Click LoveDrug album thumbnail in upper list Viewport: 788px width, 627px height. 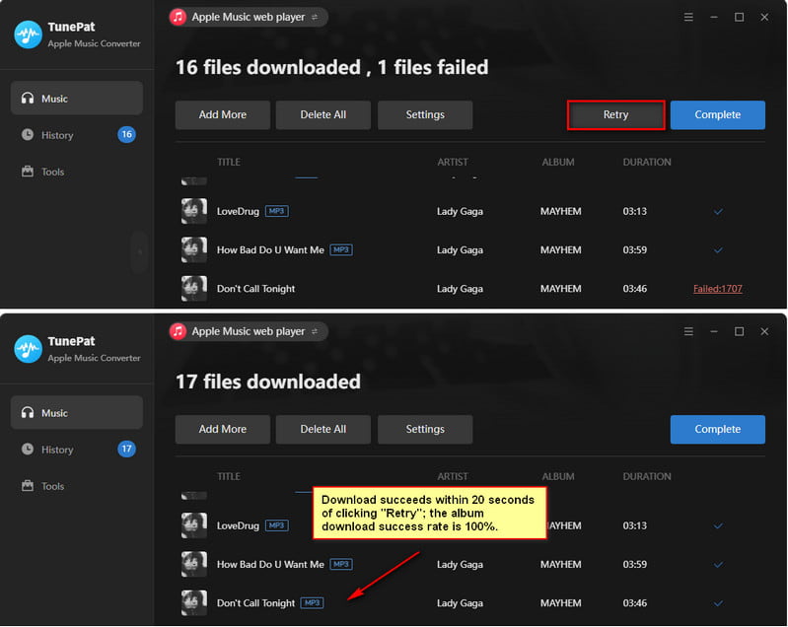(x=194, y=211)
